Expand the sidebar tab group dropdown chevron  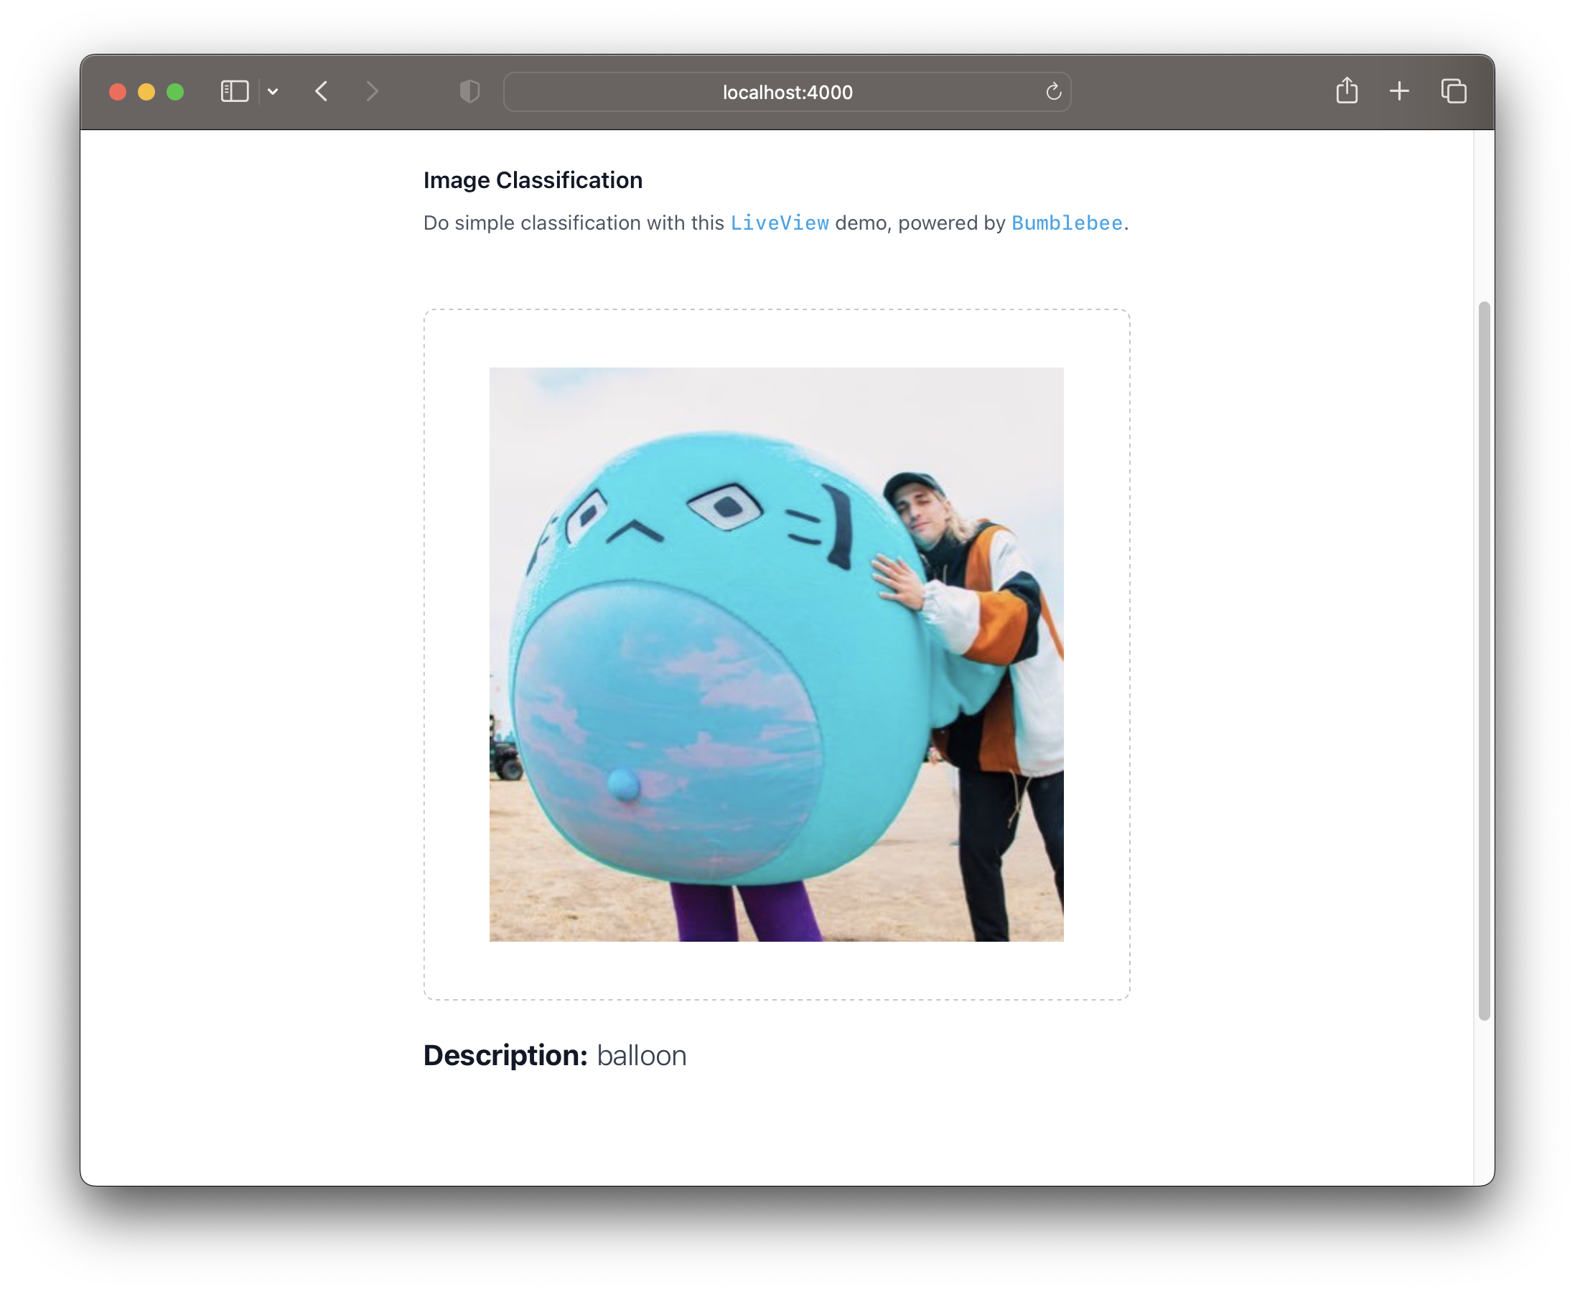tap(274, 92)
